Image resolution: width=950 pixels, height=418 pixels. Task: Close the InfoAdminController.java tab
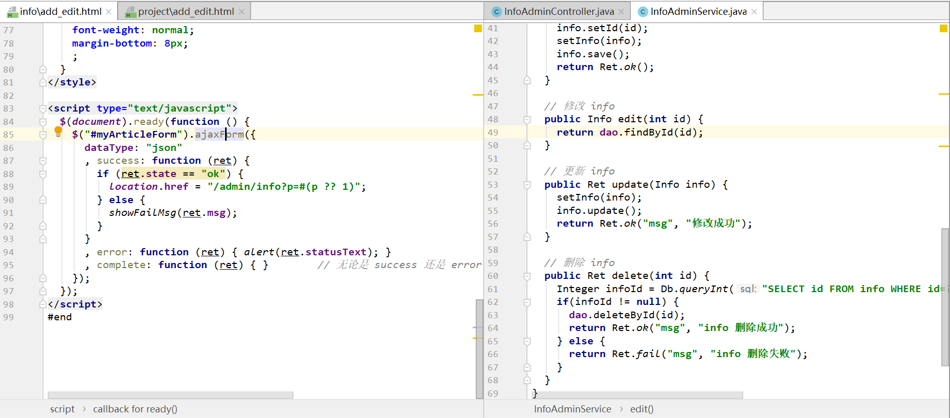(x=621, y=11)
